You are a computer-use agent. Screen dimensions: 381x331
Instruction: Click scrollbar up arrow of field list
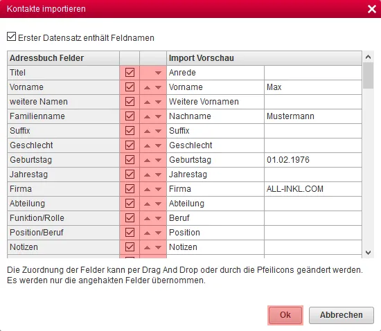[368, 57]
